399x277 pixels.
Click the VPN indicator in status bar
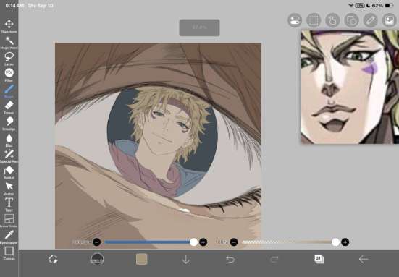coord(360,5)
